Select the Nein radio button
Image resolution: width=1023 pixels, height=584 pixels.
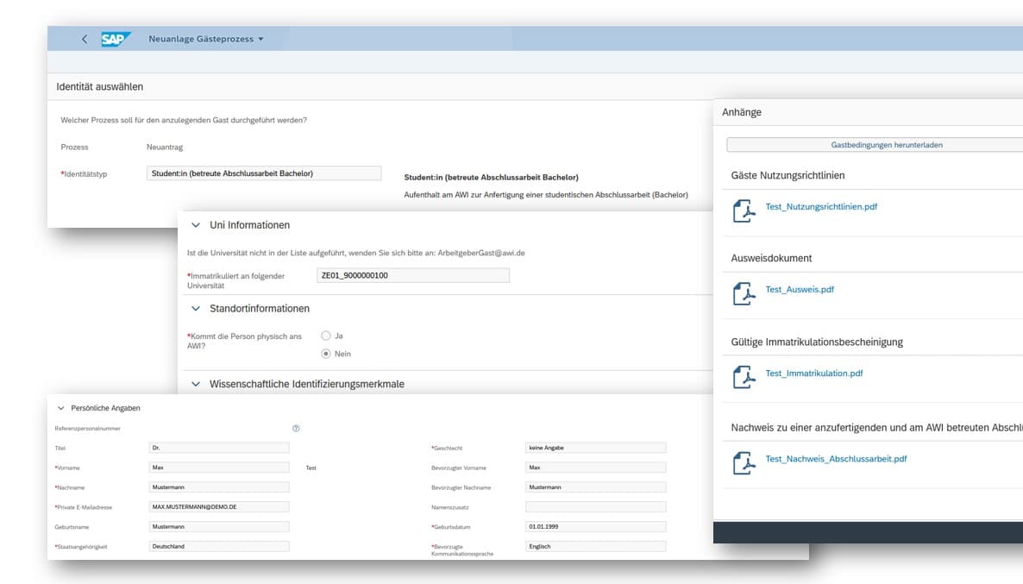coord(326,354)
